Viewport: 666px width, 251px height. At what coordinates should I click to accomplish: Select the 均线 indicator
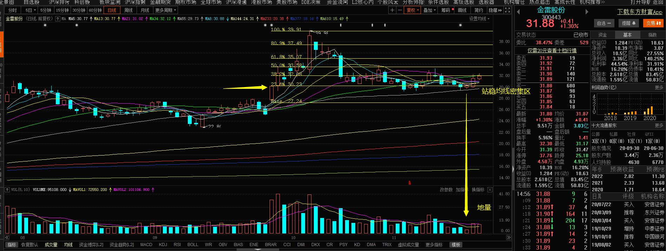click(68, 245)
